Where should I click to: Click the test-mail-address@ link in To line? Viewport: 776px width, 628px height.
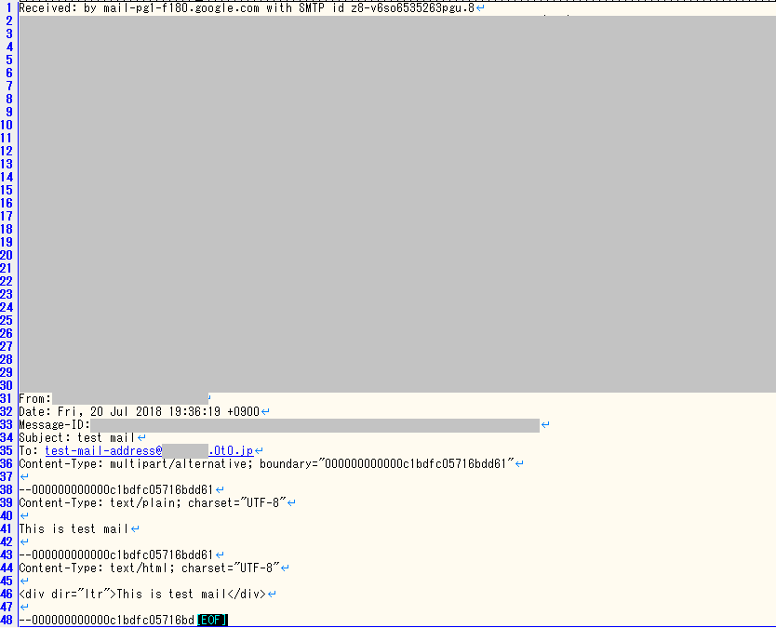pyautogui.click(x=103, y=451)
